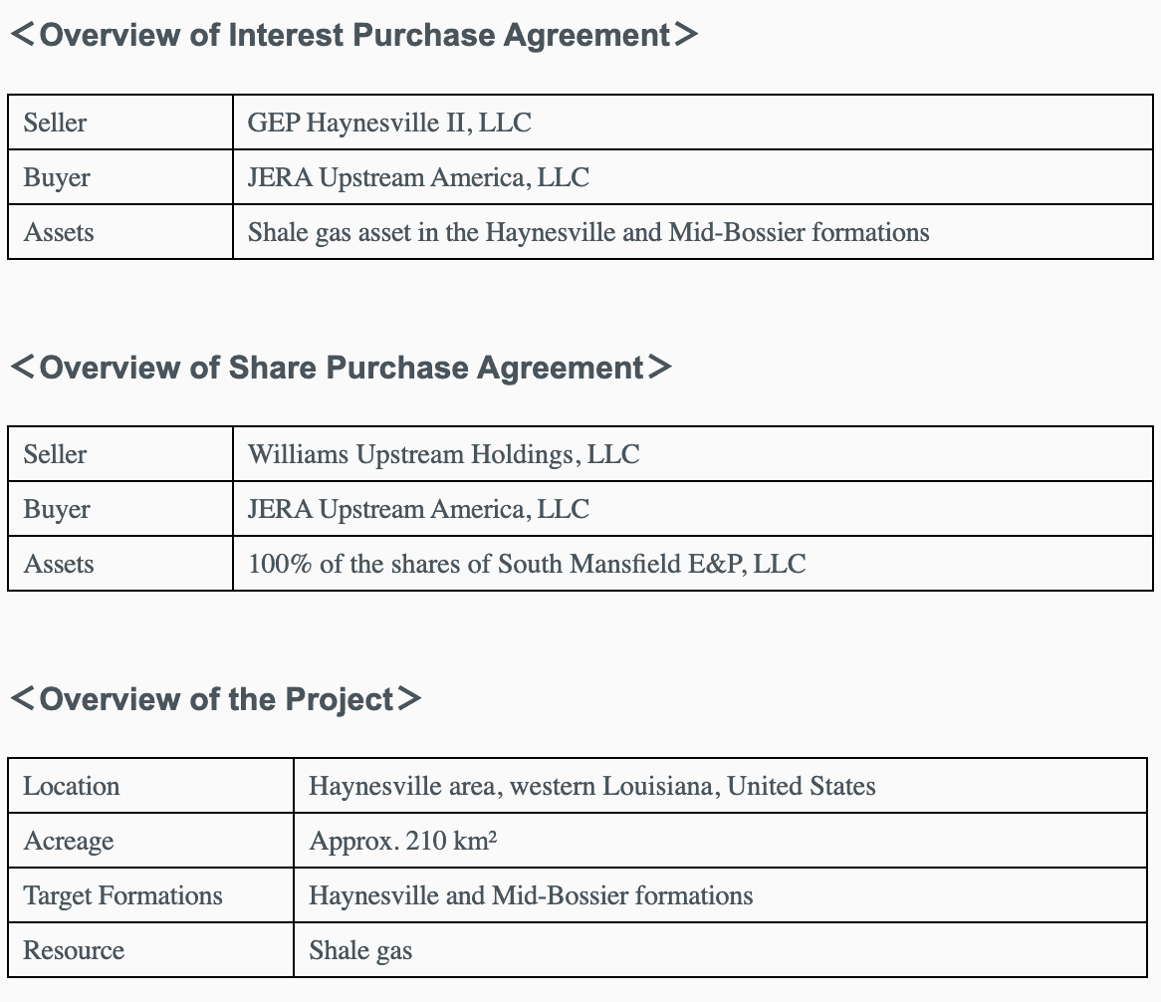
Task: Select the 'Haynesville area, western Louisiana' cell
Action: tap(592, 786)
